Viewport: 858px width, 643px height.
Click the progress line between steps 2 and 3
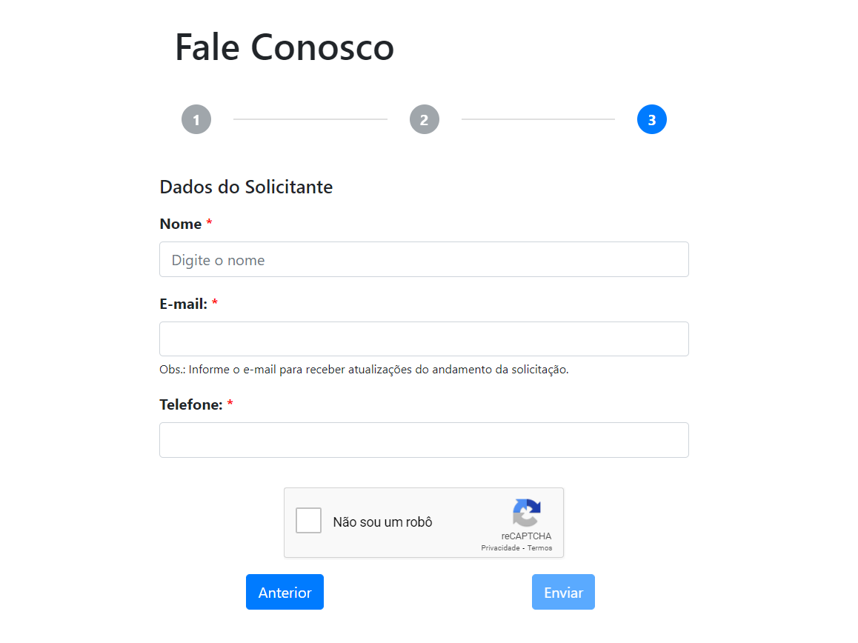click(538, 119)
